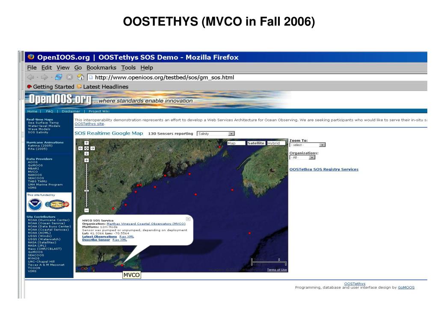
Task: Open the OOSTethsy SOS Registry Services link
Action: tap(324, 169)
